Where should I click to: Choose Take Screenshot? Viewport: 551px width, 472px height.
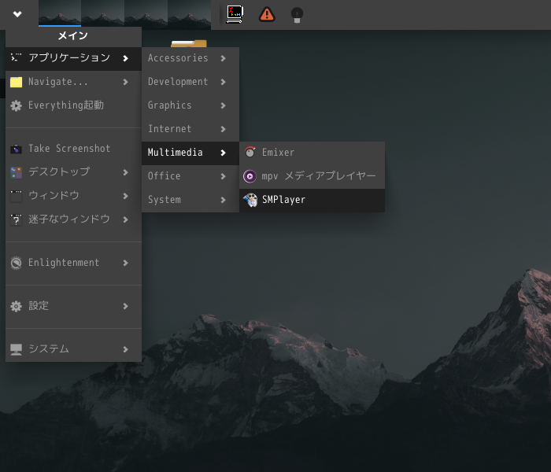pos(73,149)
